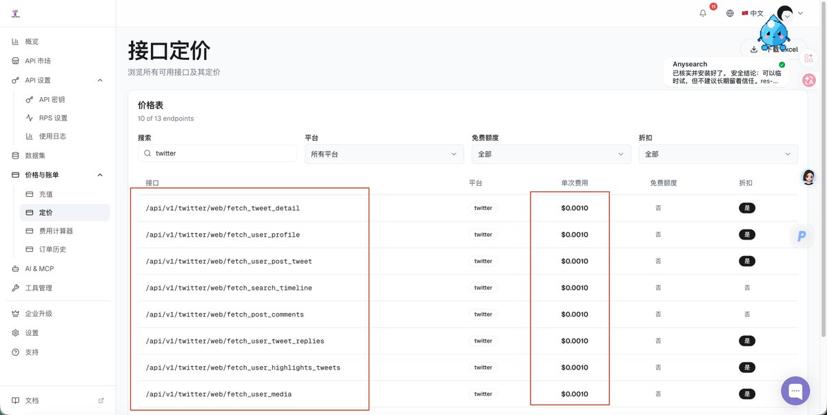Click the API 密钥 key icon
Viewport: 827px width, 415px height.
coord(29,99)
